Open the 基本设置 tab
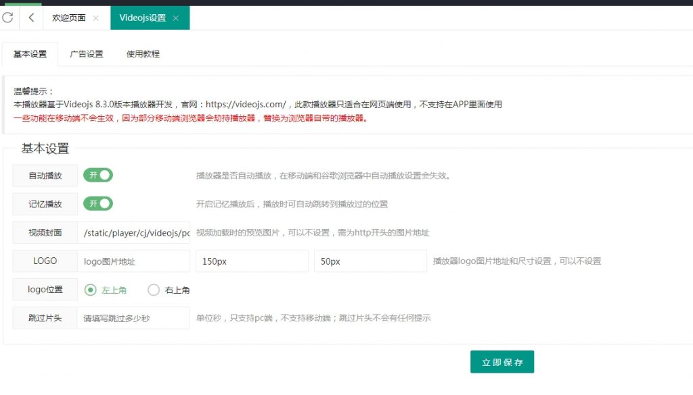This screenshot has width=693, height=395. [x=30, y=54]
